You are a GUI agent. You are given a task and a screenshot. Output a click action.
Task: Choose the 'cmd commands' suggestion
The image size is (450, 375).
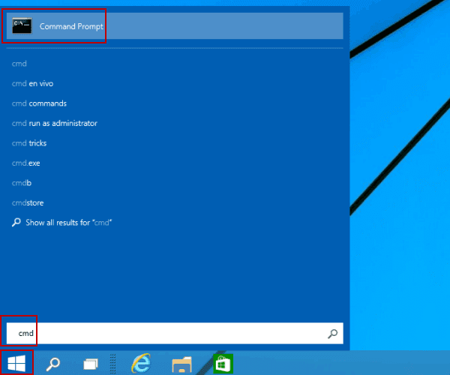point(39,103)
